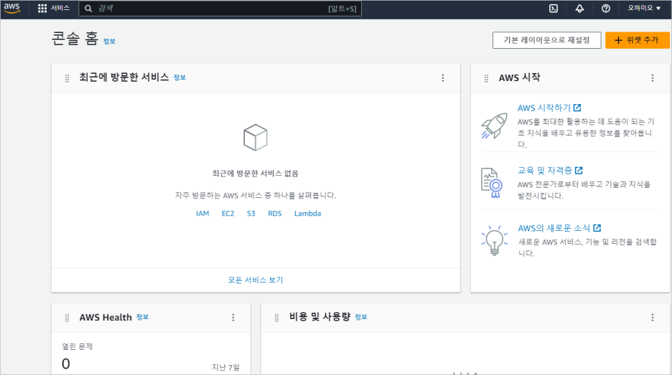Viewport: 672px width, 375px height.
Task: Click the rocket icon
Action: point(494,125)
